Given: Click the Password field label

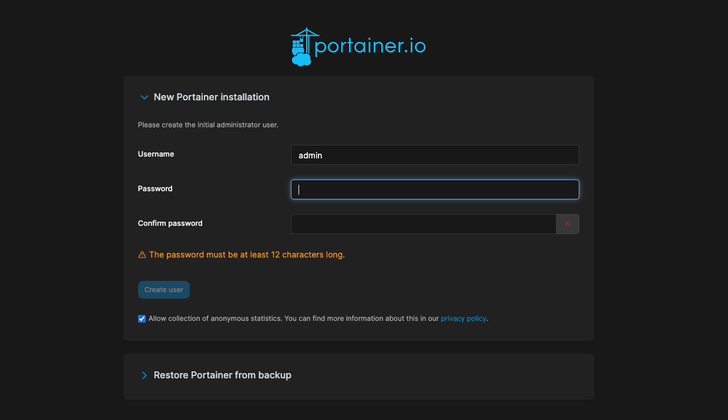Looking at the screenshot, I should [x=155, y=189].
